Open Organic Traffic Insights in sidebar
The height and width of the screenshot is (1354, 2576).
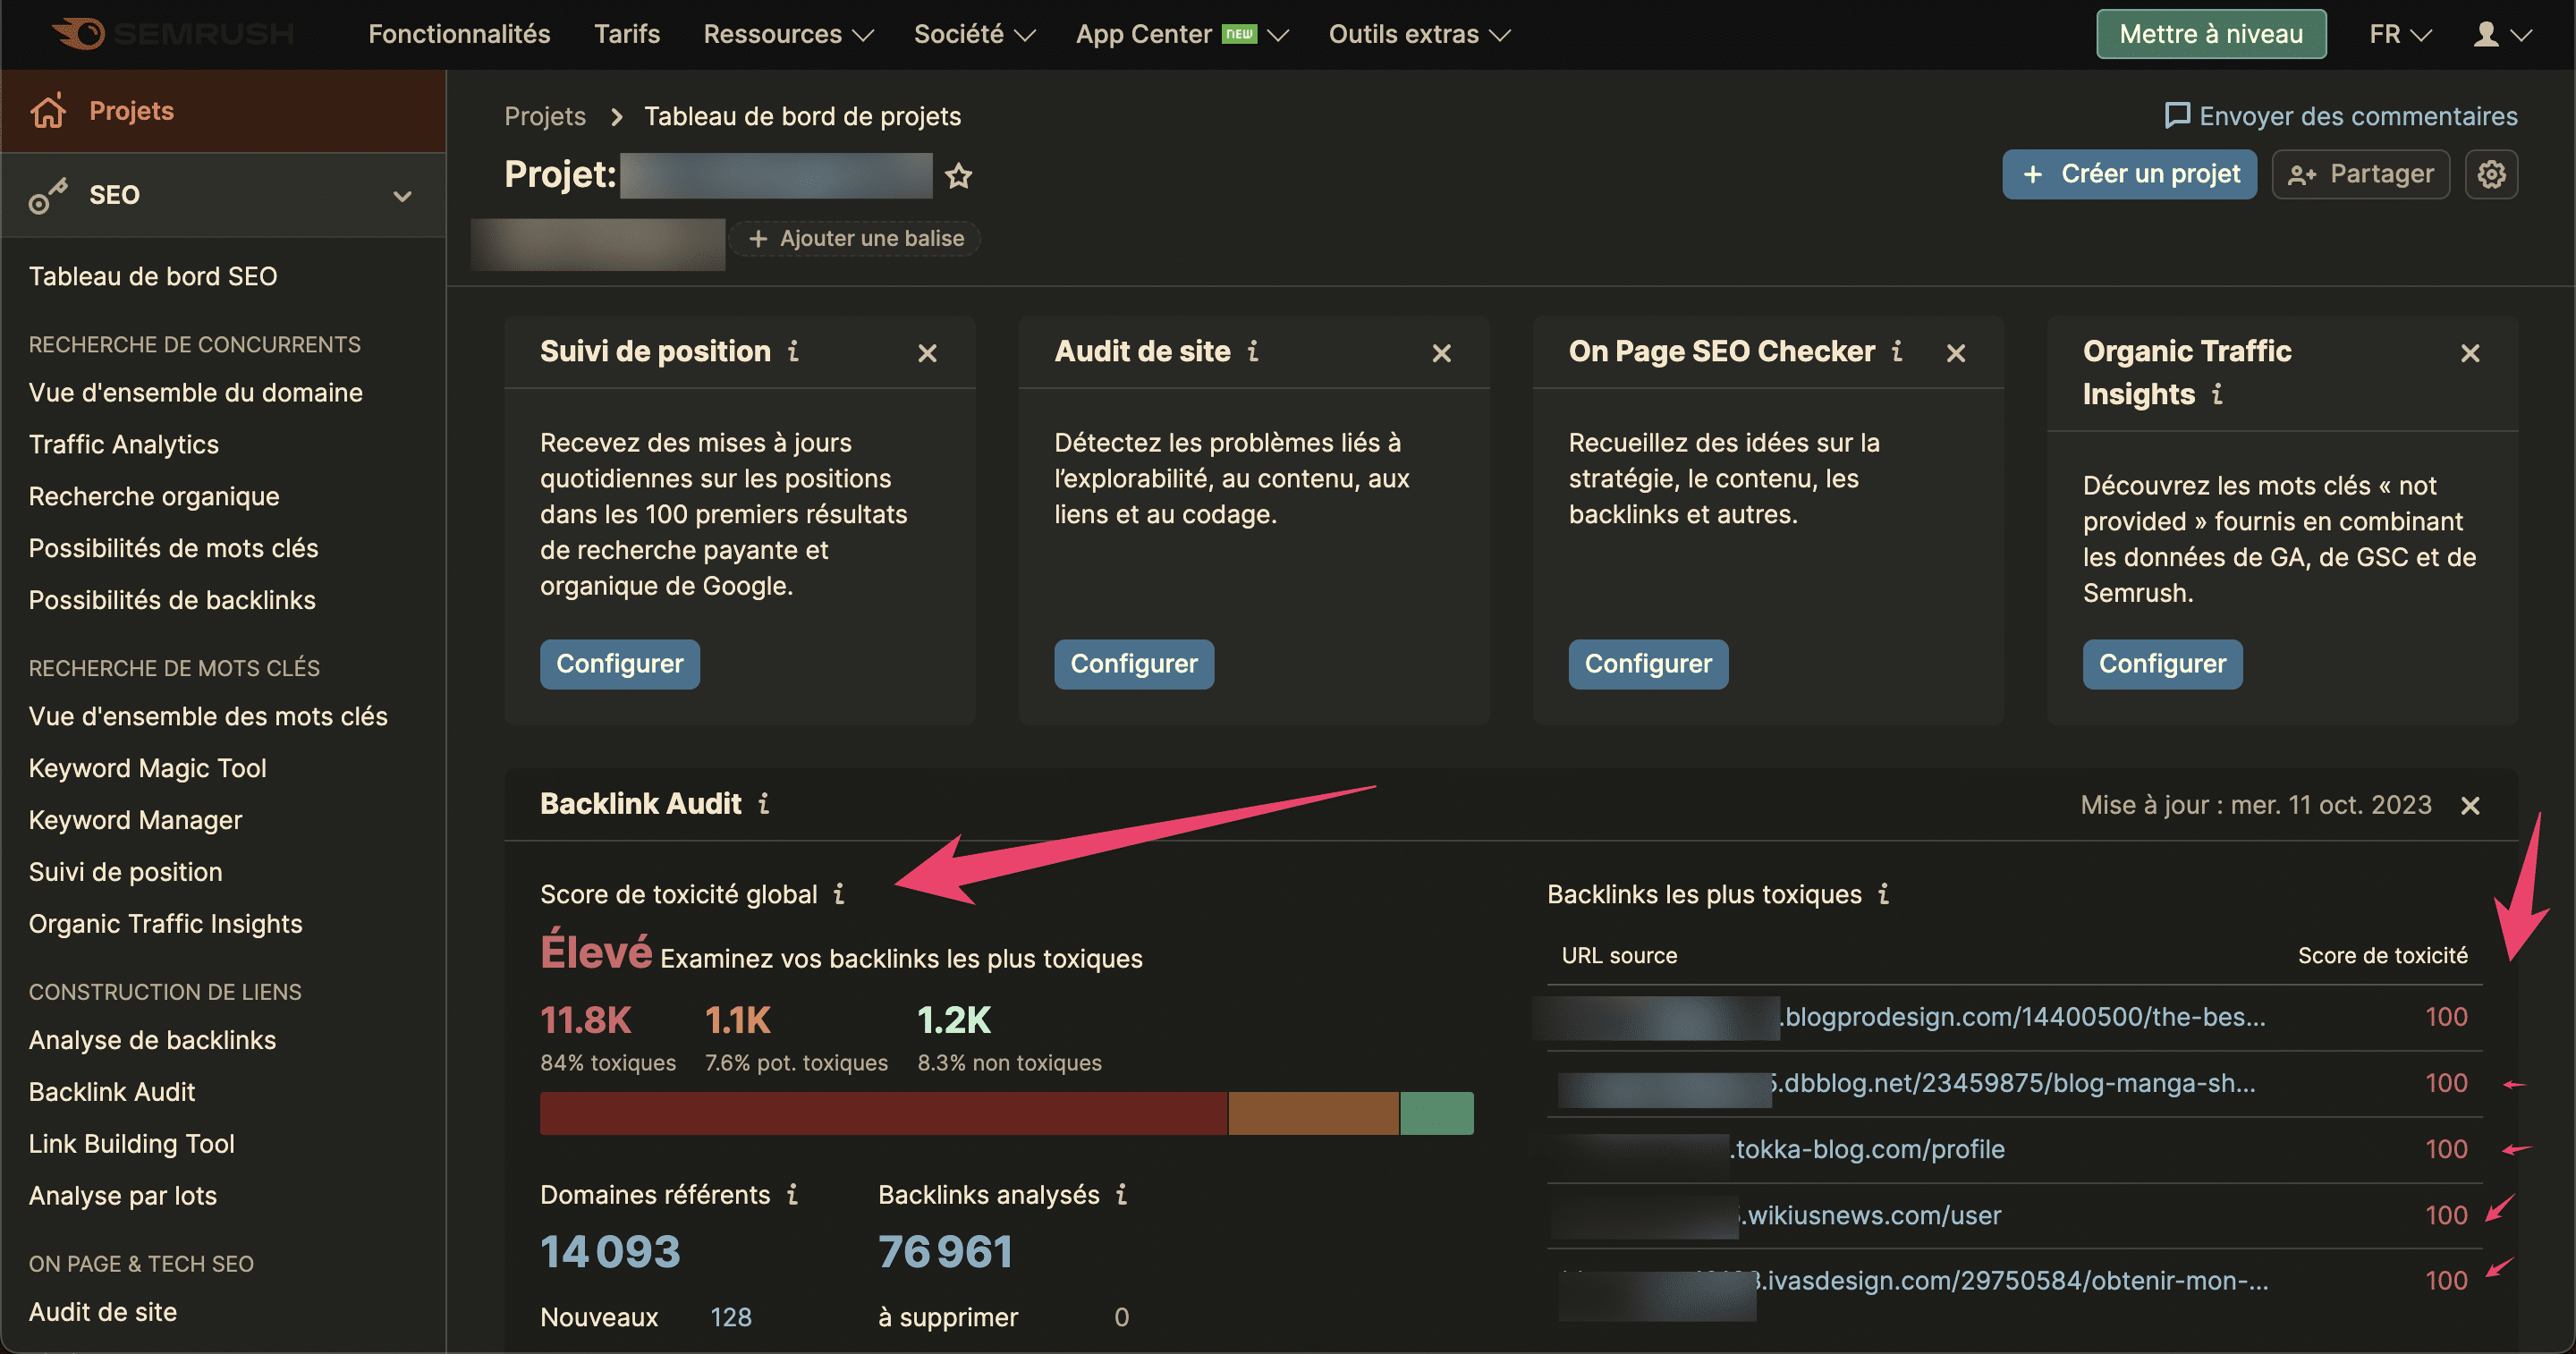click(166, 924)
